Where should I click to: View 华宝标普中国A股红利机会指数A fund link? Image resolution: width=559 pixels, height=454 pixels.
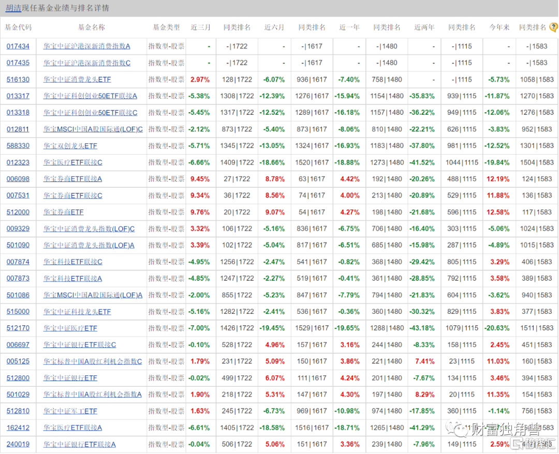pyautogui.click(x=92, y=394)
